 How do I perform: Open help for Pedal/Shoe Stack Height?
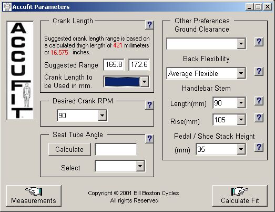[x=259, y=147]
